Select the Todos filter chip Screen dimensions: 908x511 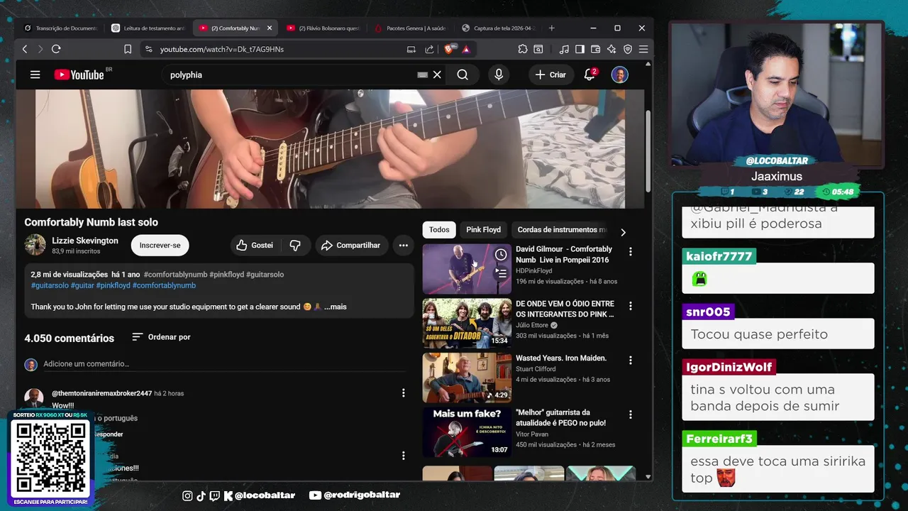[439, 229]
